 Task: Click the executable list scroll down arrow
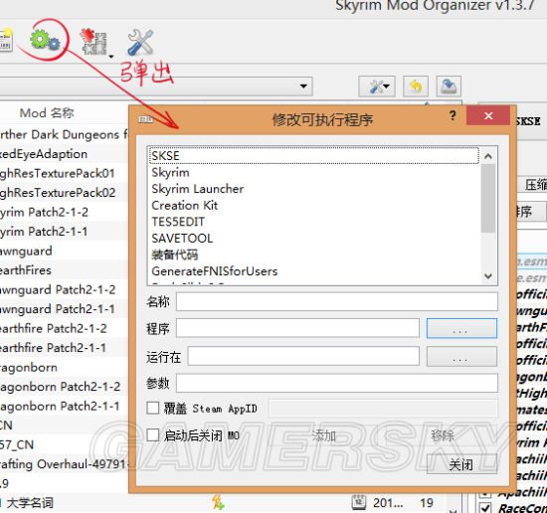coord(488,276)
